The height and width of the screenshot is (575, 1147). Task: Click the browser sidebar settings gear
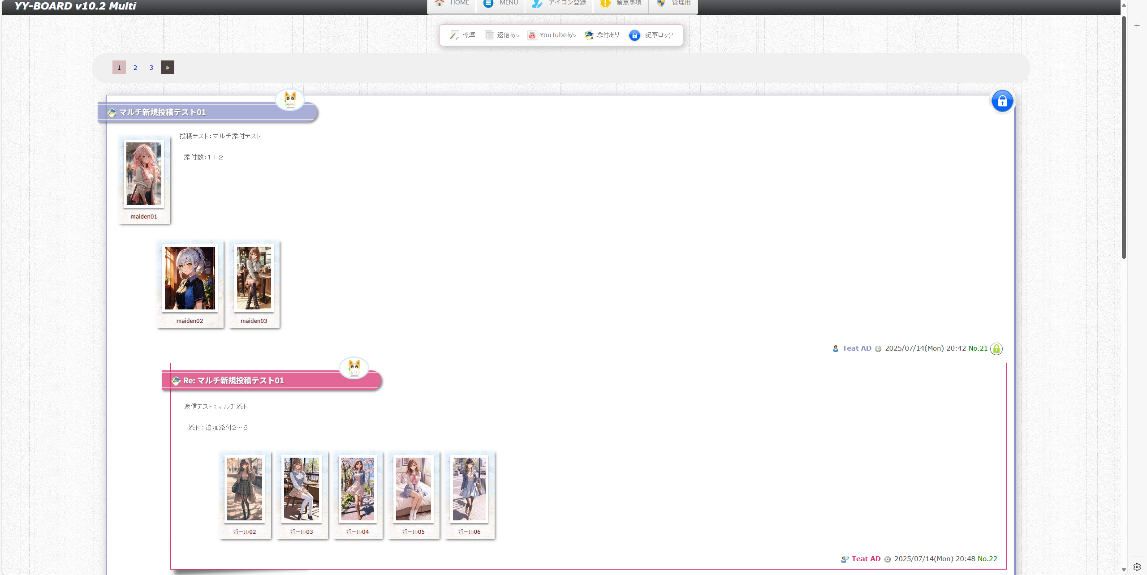coord(1137,566)
